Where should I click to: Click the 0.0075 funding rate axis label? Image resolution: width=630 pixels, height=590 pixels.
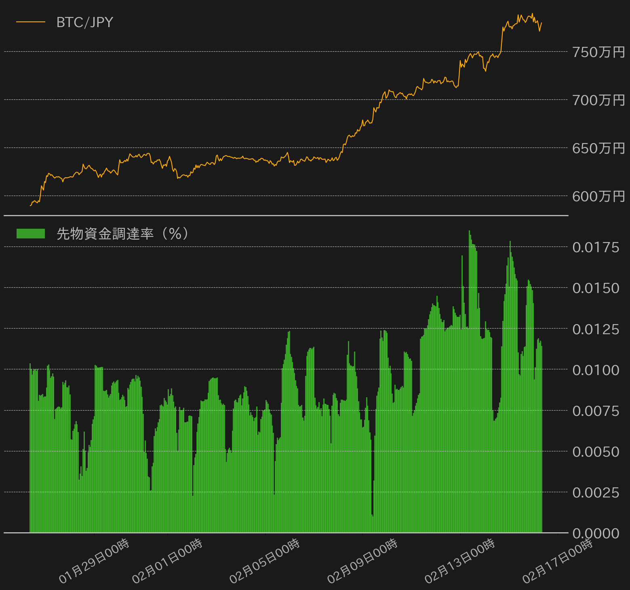tap(596, 411)
